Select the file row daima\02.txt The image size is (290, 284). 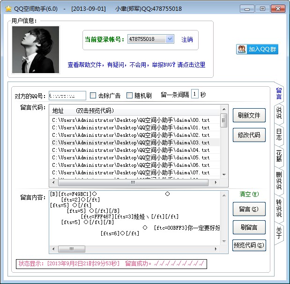(134, 135)
